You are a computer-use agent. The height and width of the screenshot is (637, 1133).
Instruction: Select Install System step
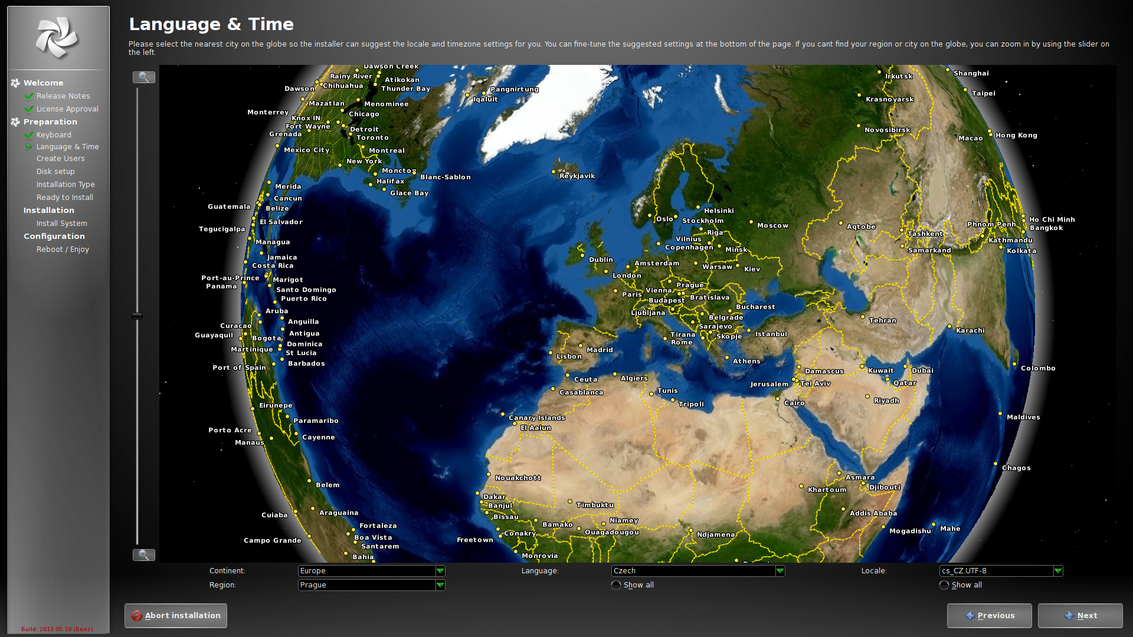point(61,224)
